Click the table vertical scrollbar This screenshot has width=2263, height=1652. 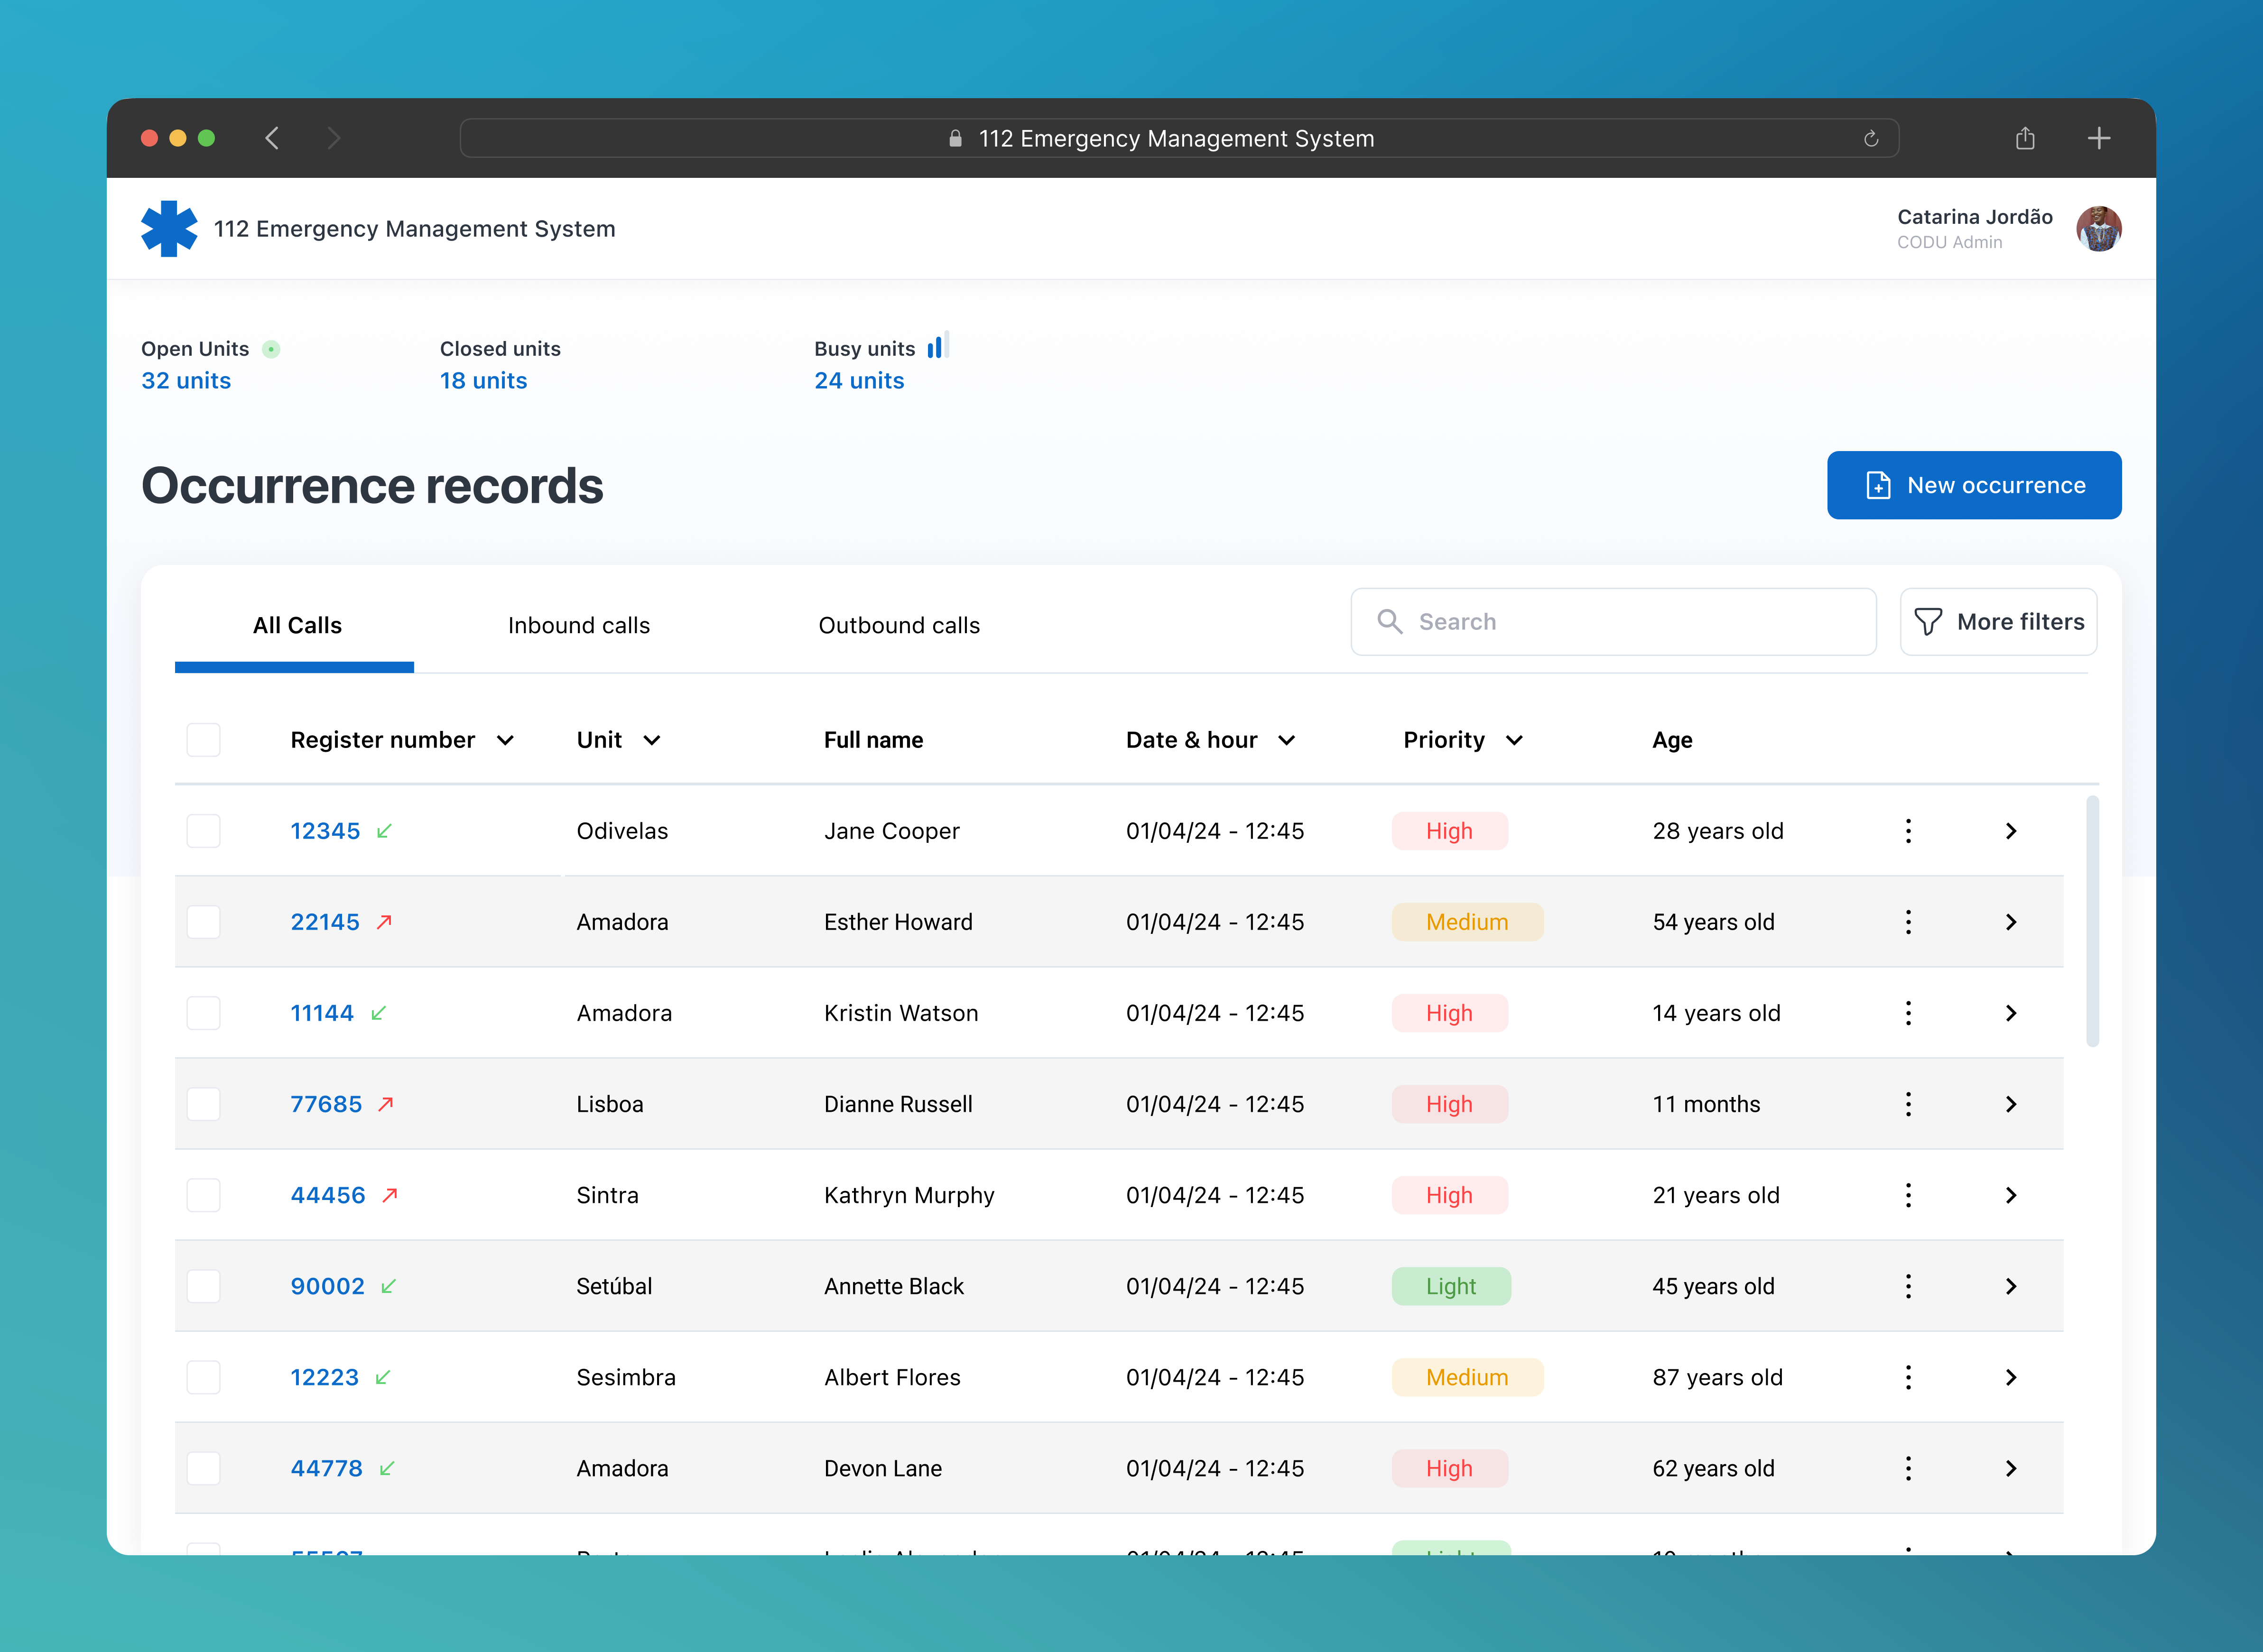click(x=2092, y=921)
